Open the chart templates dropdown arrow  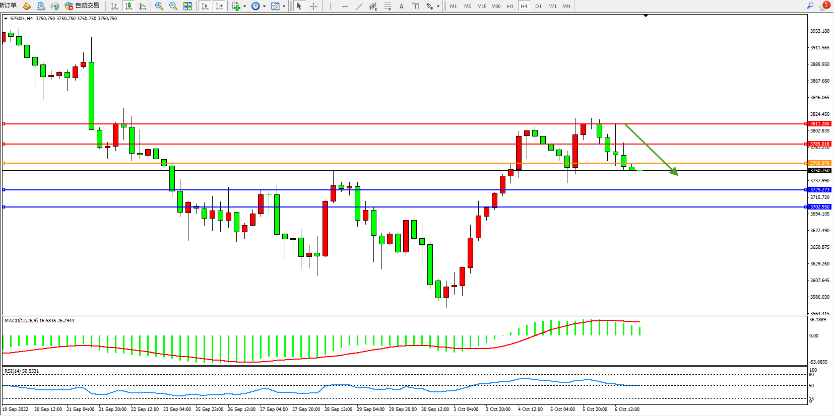[284, 7]
